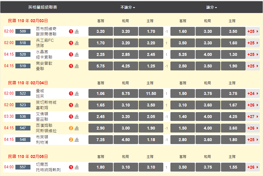This screenshot has height=176, width=263.
Task: Open statistics chart icon for match 518
Action: [77, 43]
